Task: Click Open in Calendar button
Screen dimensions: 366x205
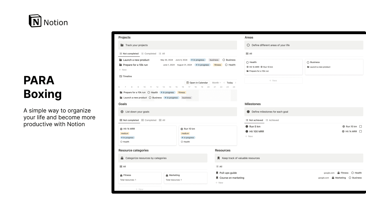Action: 197,83
